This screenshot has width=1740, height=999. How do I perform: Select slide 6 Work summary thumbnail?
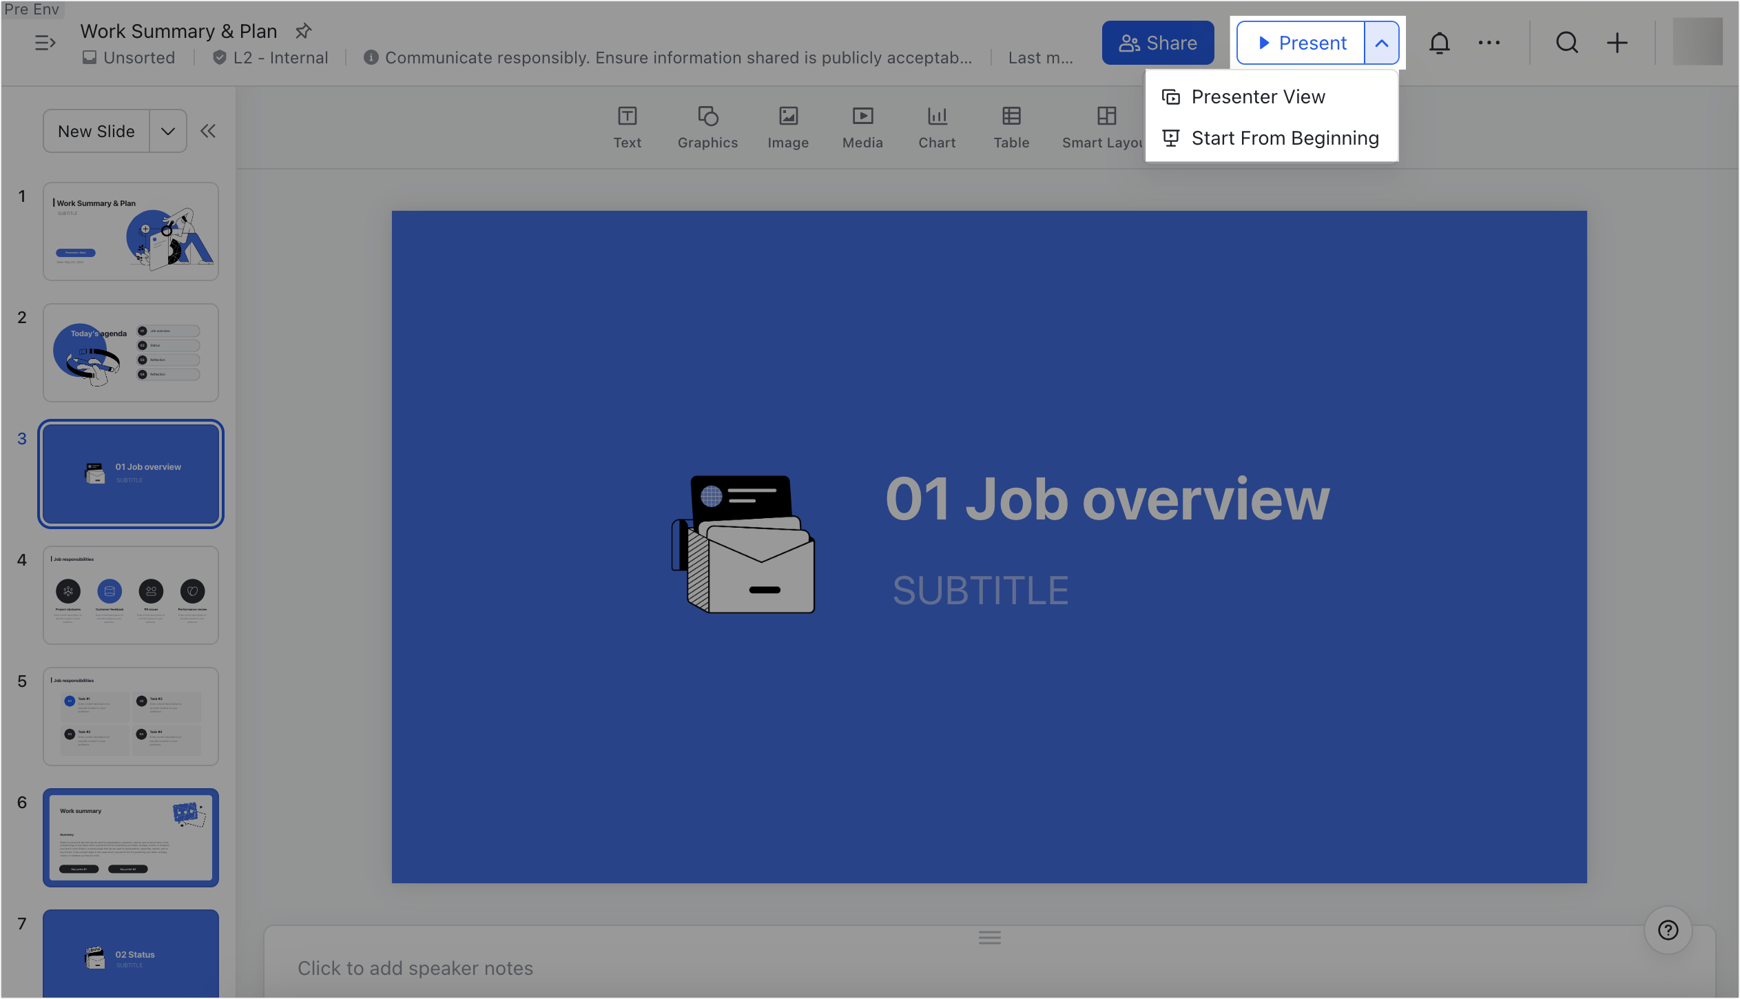pos(130,837)
